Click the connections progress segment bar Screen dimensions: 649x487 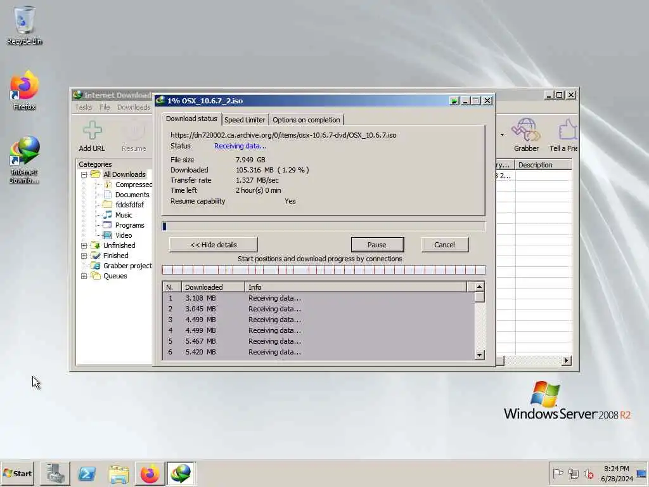324,270
